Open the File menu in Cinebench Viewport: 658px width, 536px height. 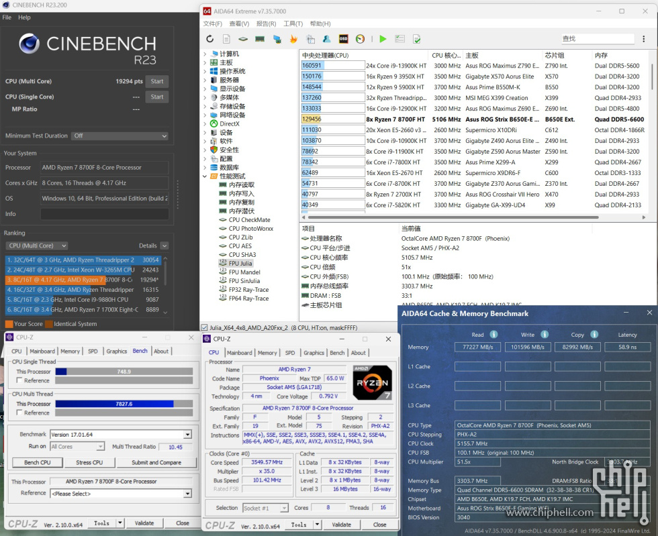click(7, 17)
